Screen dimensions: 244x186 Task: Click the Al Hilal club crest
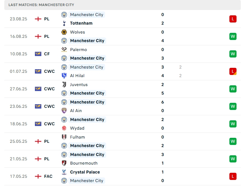click(64, 76)
